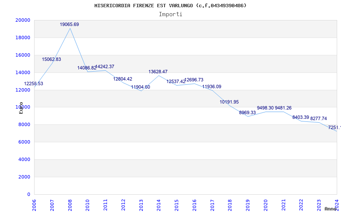Select the y-axis tick 4000
Viewport: 341px width, 213px height.
point(24,159)
